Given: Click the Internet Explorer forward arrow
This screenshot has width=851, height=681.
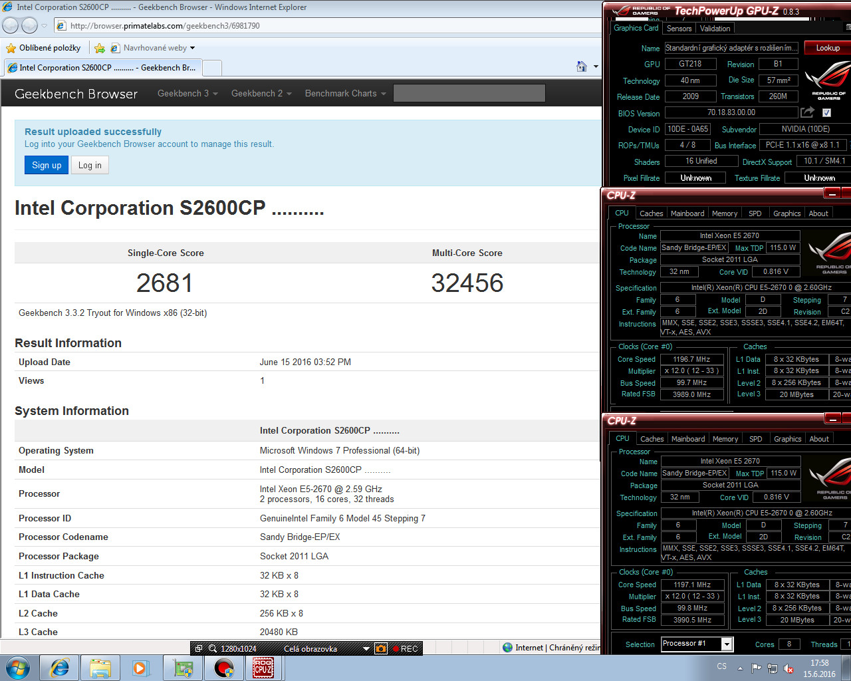Looking at the screenshot, I should pyautogui.click(x=29, y=25).
